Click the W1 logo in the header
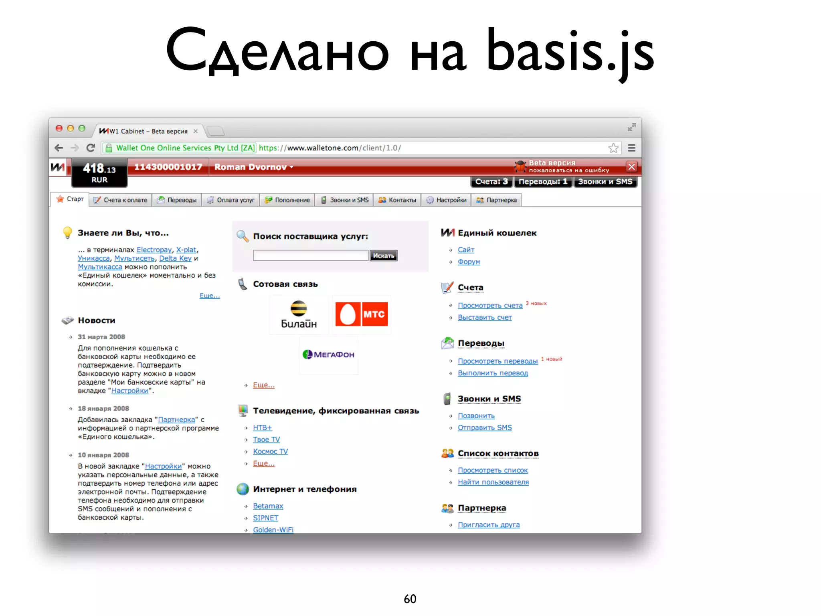This screenshot has height=616, width=821. (58, 167)
